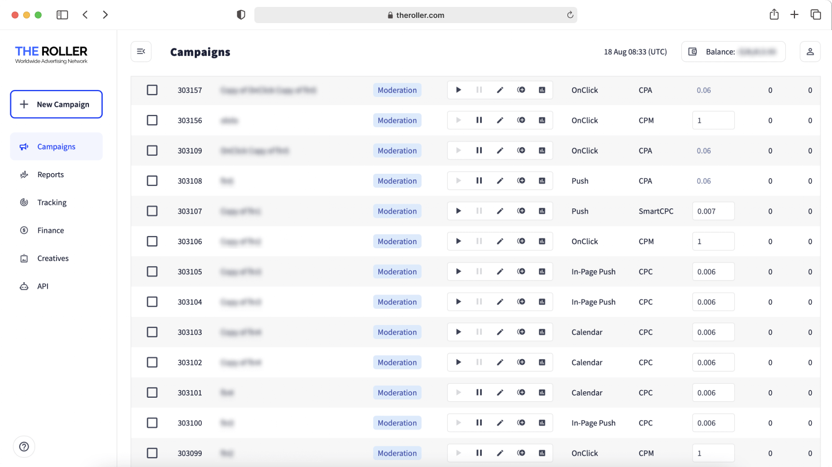Click the New Campaign button
Screen dimensions: 832x467
pyautogui.click(x=56, y=104)
